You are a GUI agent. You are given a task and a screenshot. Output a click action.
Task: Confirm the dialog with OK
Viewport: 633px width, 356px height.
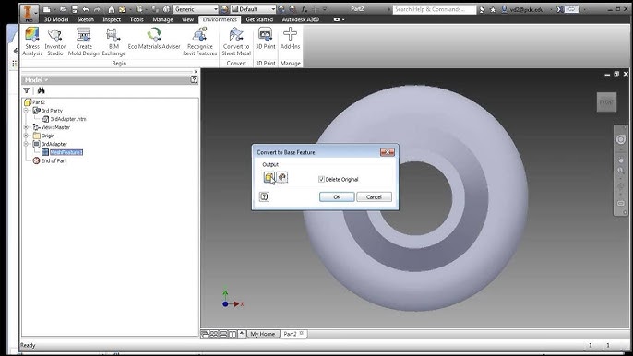337,197
